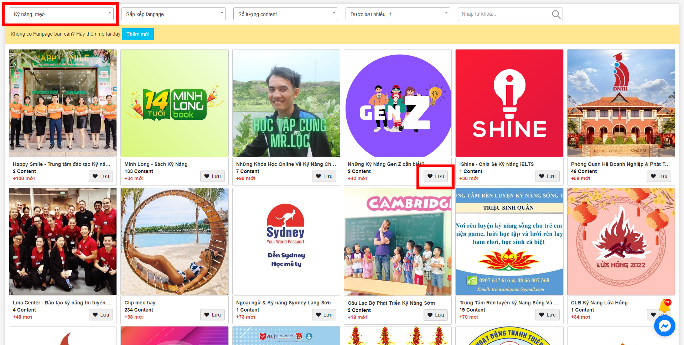Click '+99 mới' on Những Khóa Học Online card

click(x=246, y=178)
